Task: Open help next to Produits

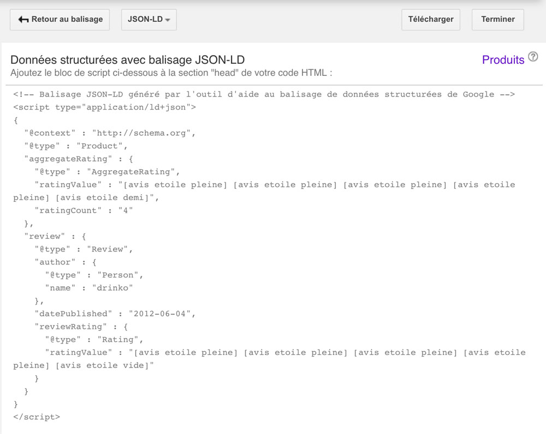Action: (x=533, y=56)
